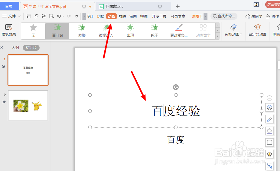Apply the 动态数字 animation

pos(203,31)
